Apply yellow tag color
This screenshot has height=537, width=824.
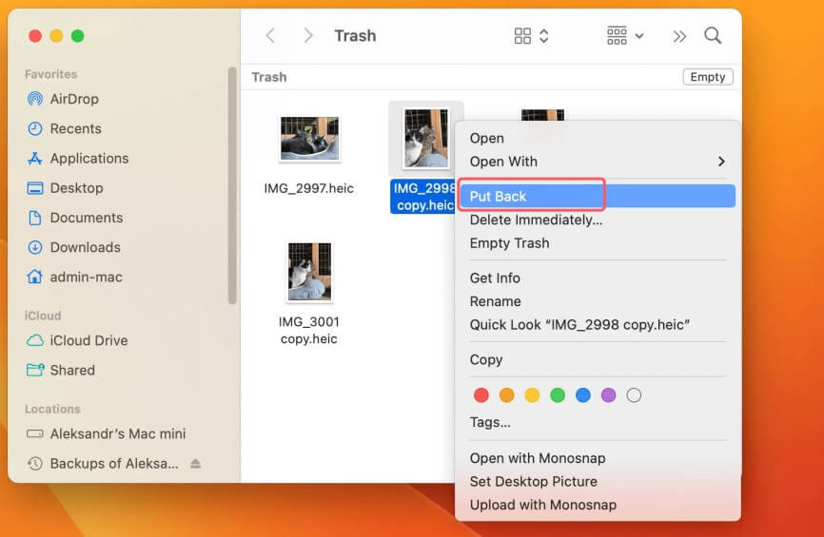[532, 395]
